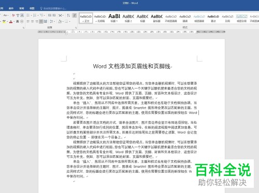
Task: Open the Font dialog launcher
Action: 23,27
